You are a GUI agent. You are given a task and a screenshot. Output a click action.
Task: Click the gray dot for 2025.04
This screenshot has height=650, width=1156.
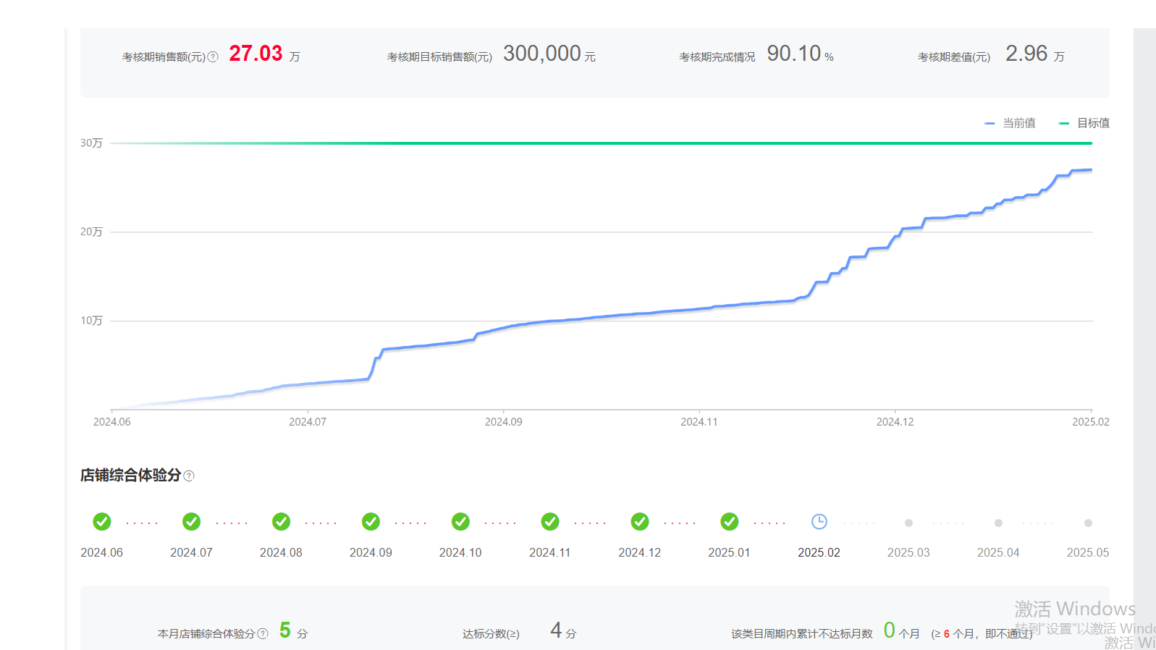(x=998, y=523)
